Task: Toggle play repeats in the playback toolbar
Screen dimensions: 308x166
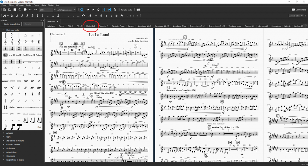Action: coord(104,10)
